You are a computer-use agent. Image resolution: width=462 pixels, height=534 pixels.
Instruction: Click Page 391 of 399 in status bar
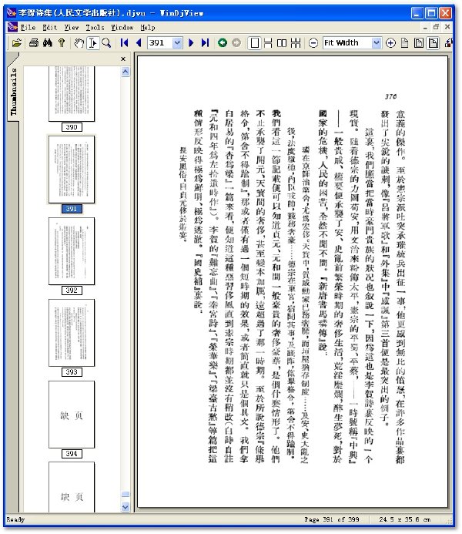click(x=332, y=519)
